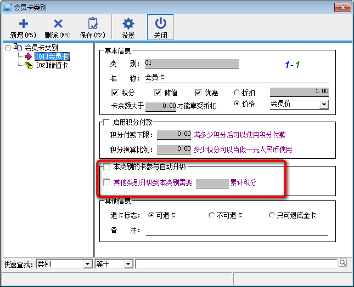Select [02]储值卡 tree item

[x=52, y=65]
